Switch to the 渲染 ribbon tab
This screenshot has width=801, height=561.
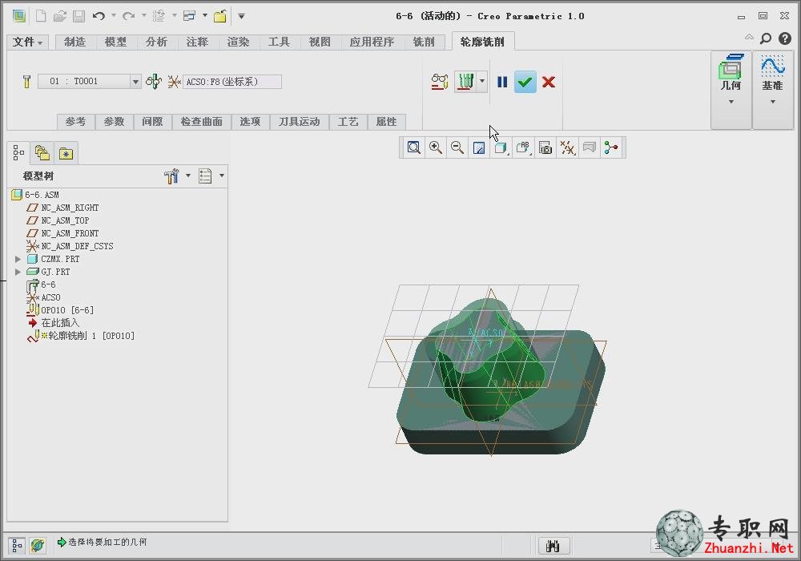tap(238, 42)
